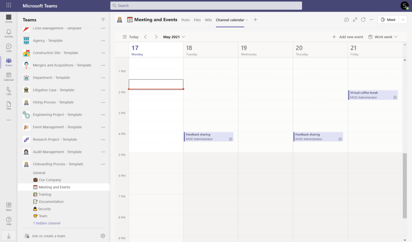Jump to Today in calendar

(131, 37)
